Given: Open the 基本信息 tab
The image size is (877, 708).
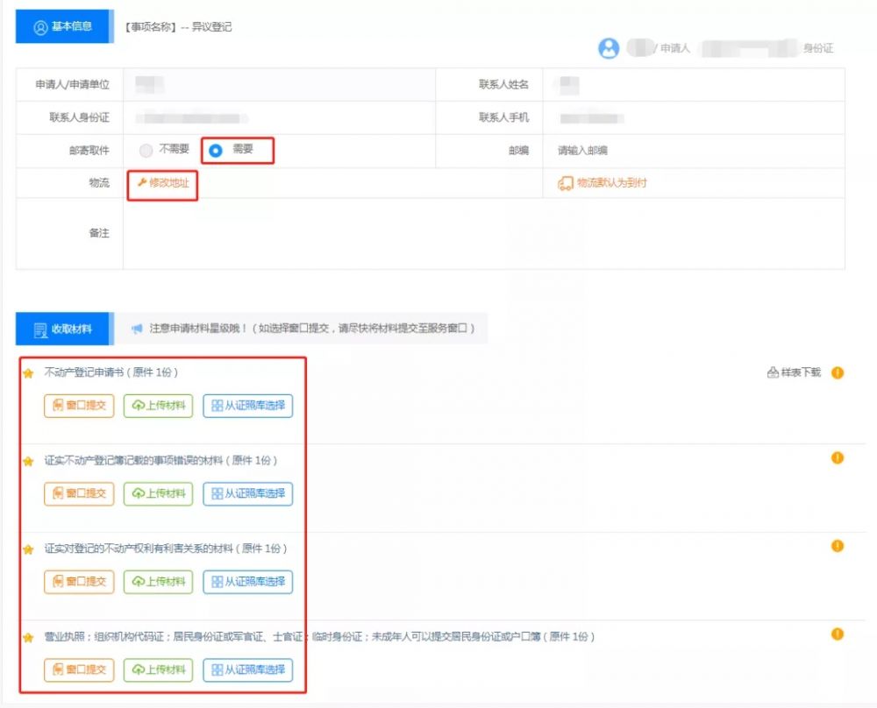Looking at the screenshot, I should pyautogui.click(x=61, y=26).
